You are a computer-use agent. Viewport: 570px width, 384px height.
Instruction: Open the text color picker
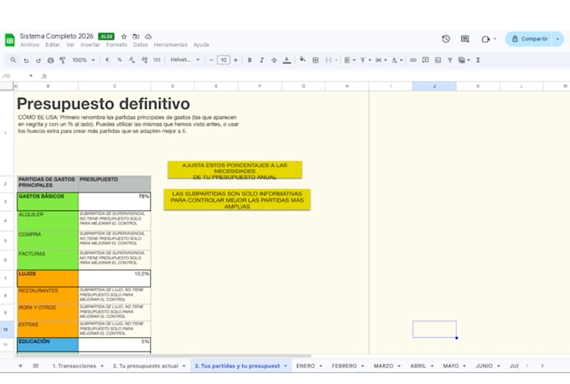click(287, 60)
